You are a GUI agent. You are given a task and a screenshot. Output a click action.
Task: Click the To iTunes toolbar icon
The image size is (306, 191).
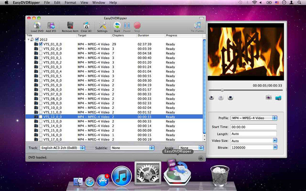pos(197,26)
